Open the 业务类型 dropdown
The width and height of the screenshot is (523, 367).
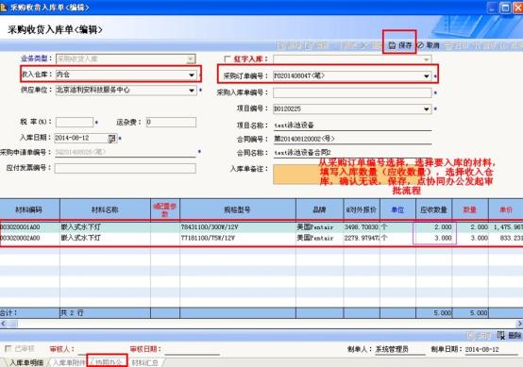(191, 59)
